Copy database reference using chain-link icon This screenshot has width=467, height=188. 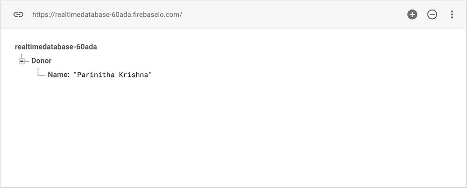(x=18, y=14)
